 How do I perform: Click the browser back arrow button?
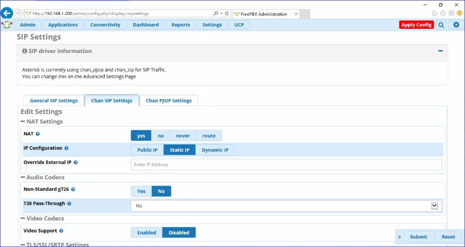point(7,13)
